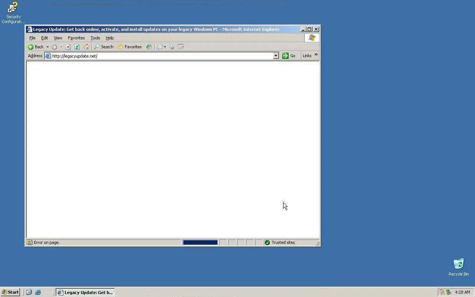The image size is (475, 297).
Task: Open the Start menu
Action: (x=10, y=292)
